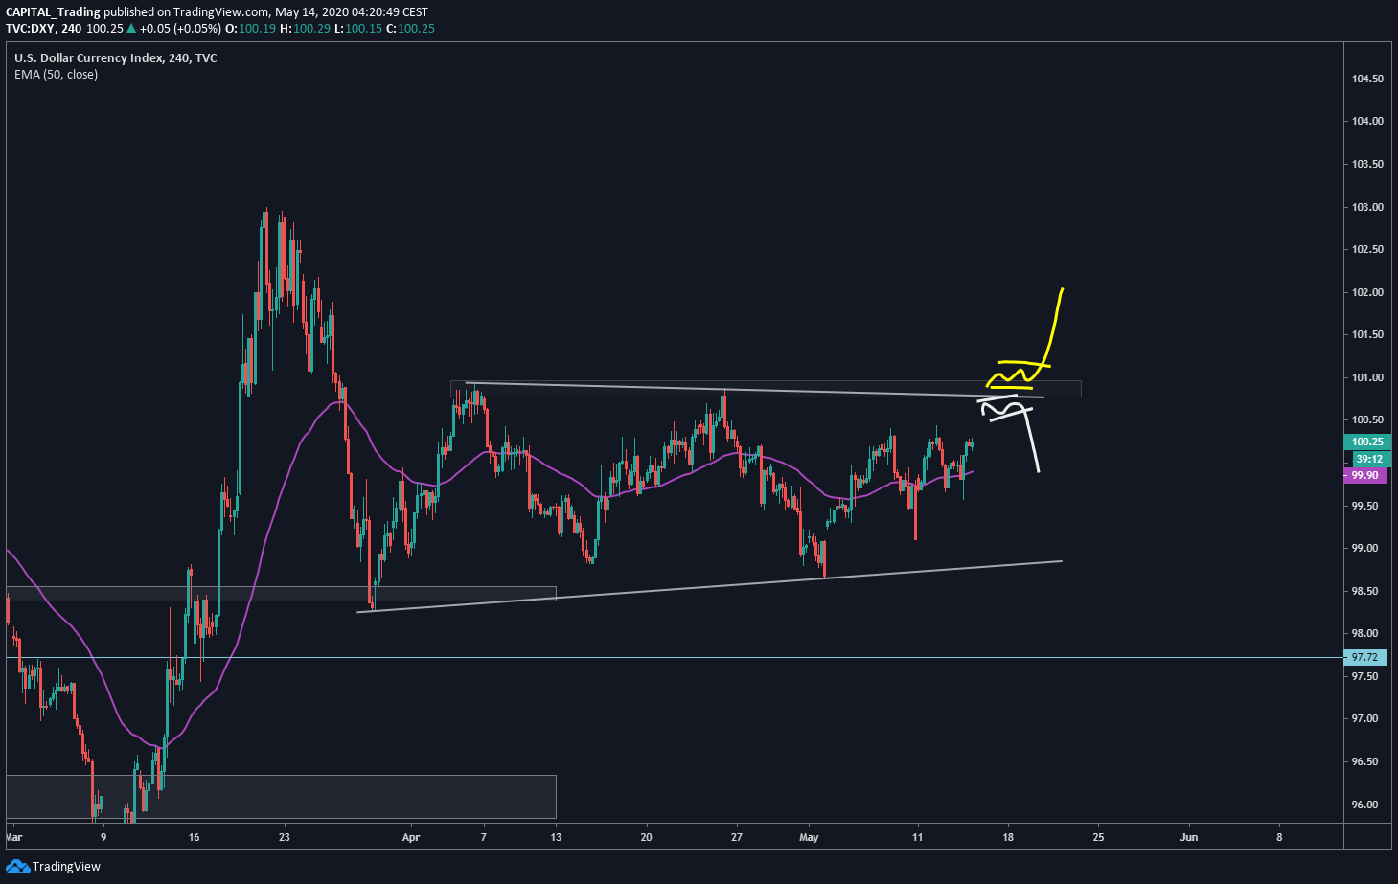The height and width of the screenshot is (884, 1398).
Task: Click the 98.00 price axis label
Action: (x=1365, y=633)
